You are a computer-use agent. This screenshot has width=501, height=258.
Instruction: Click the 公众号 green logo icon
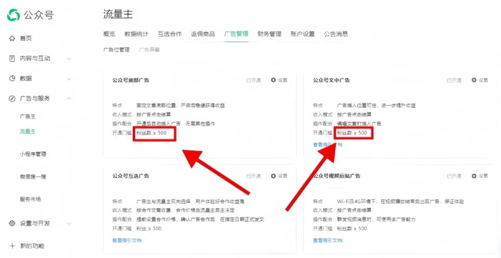click(14, 15)
